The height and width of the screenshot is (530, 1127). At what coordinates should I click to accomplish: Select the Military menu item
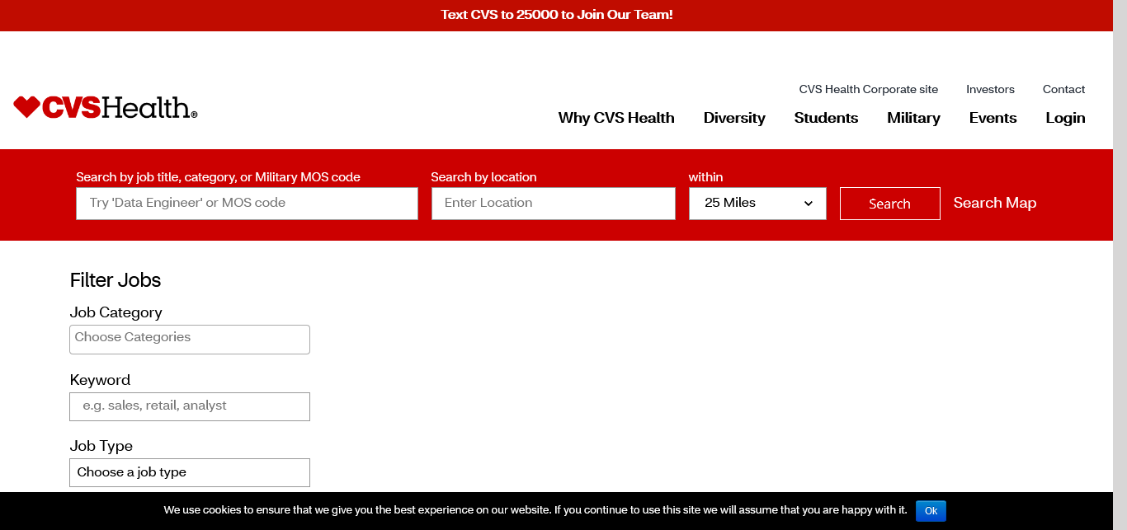pos(912,118)
